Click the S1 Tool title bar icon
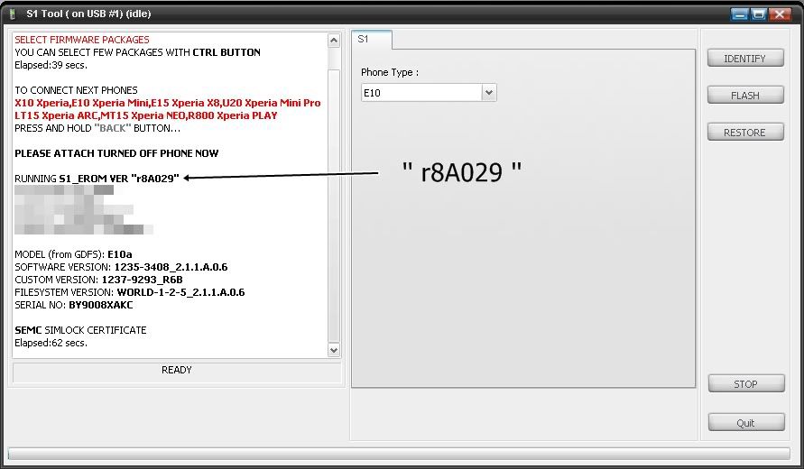The image size is (804, 469). [x=13, y=14]
